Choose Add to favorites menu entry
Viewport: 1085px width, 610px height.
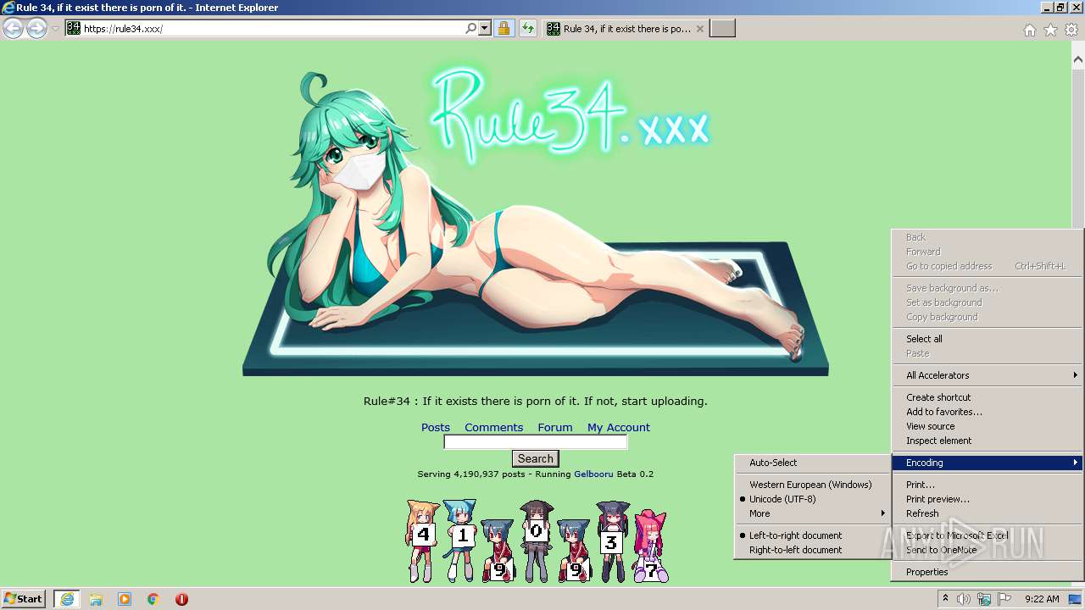pos(988,412)
